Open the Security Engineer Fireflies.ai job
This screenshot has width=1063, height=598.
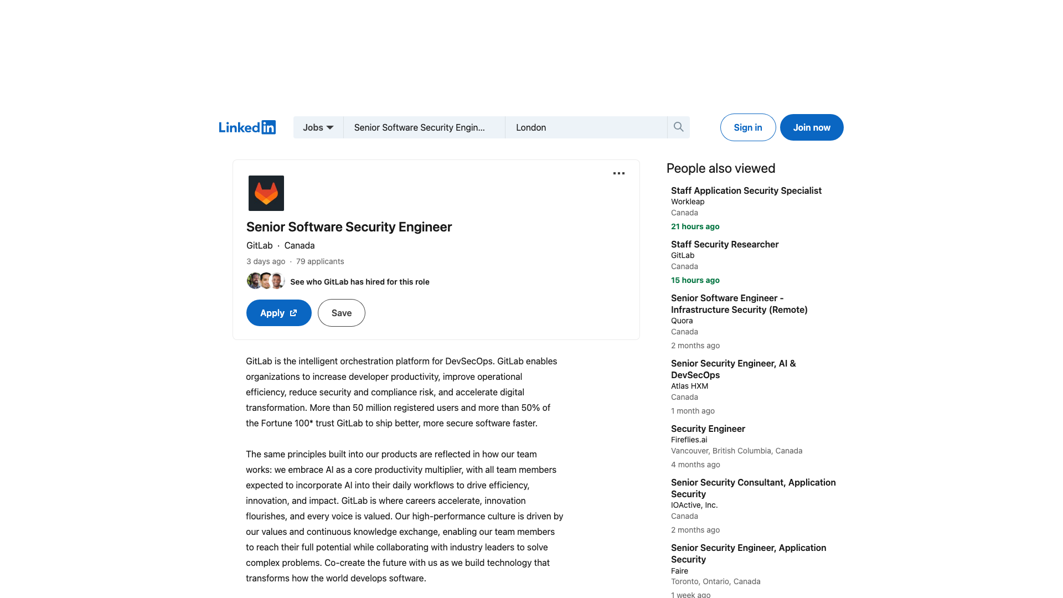(x=708, y=429)
